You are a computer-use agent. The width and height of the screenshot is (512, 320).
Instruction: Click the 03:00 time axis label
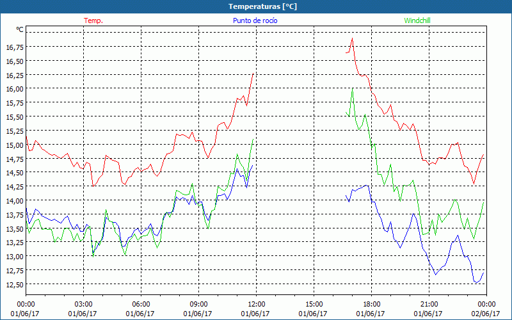click(x=83, y=305)
